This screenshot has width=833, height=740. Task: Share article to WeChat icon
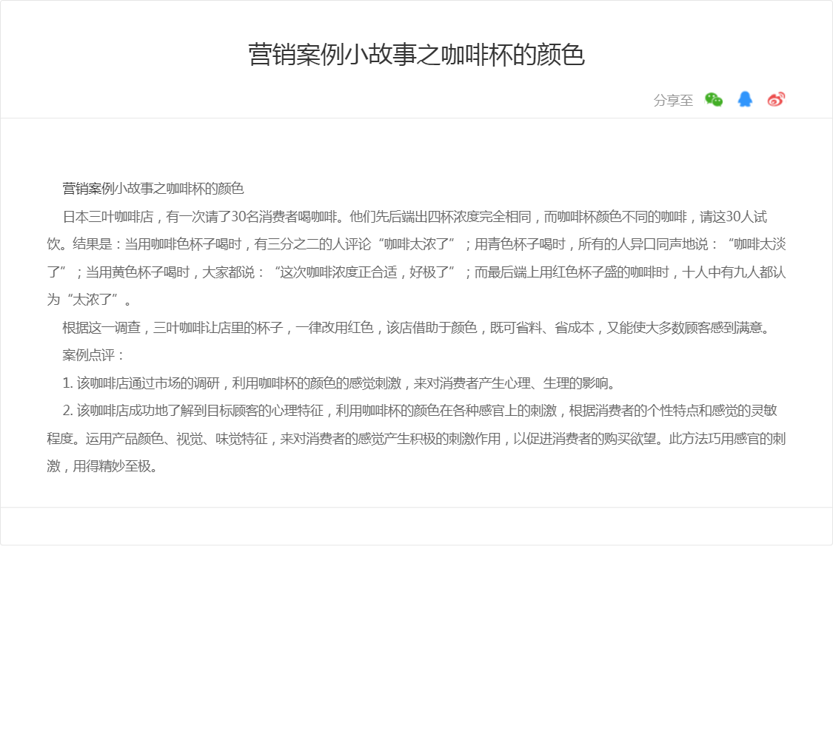coord(714,100)
